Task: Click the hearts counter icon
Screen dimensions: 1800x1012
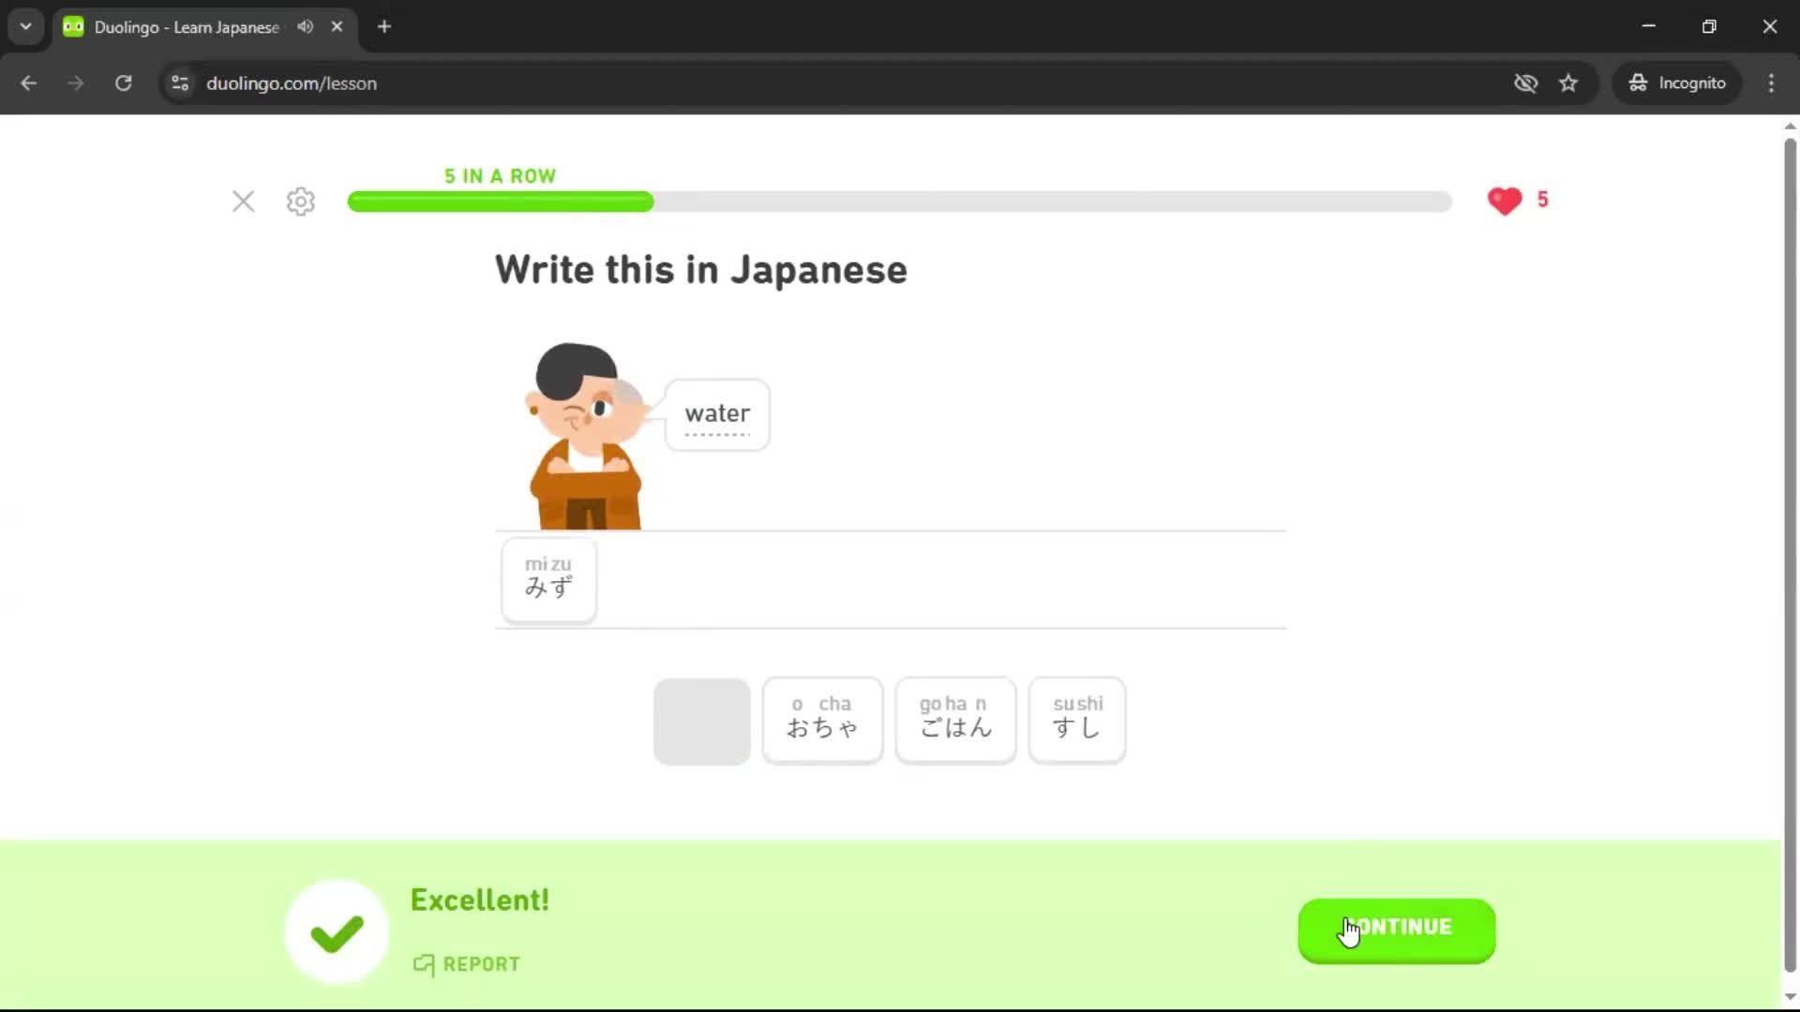Action: click(x=1504, y=201)
